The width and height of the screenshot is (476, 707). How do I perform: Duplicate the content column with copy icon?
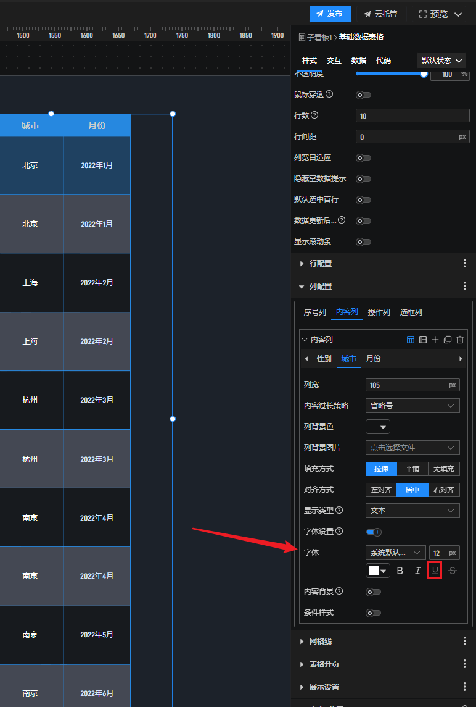pos(448,340)
